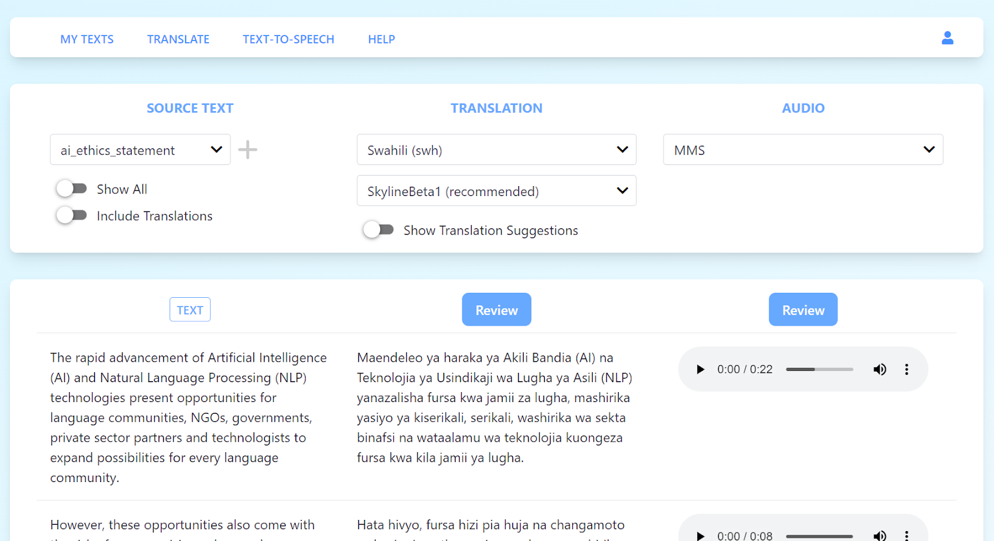994x541 pixels.
Task: Select the Swahili paragraph starting 'Maendeleo ya haraka'
Action: [x=495, y=408]
